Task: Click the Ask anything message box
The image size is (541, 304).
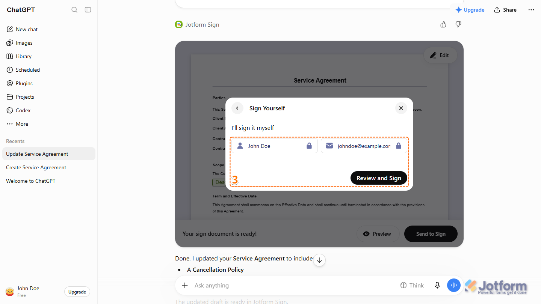Action: pyautogui.click(x=293, y=285)
